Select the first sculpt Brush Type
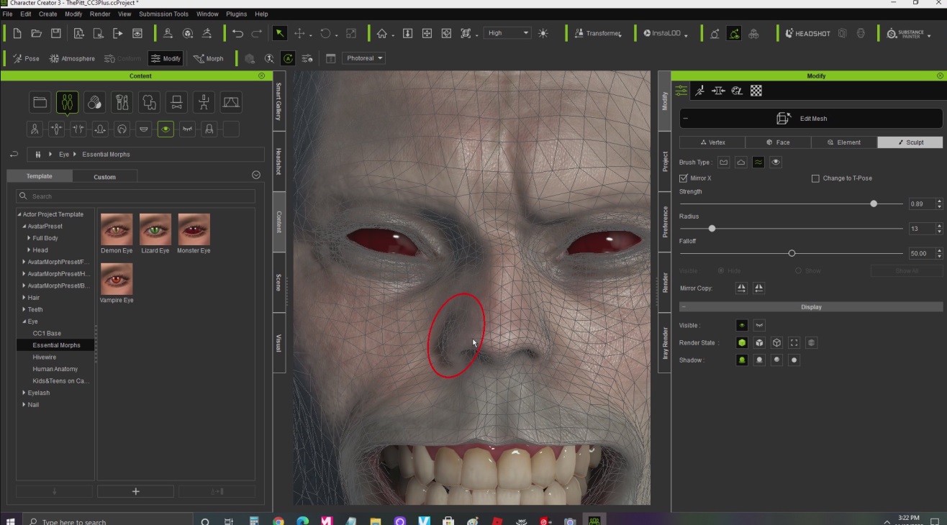The height and width of the screenshot is (525, 947). tap(724, 163)
